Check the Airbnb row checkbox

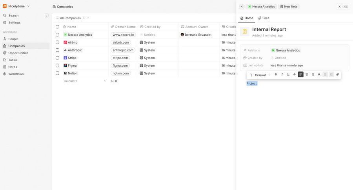pos(57,42)
